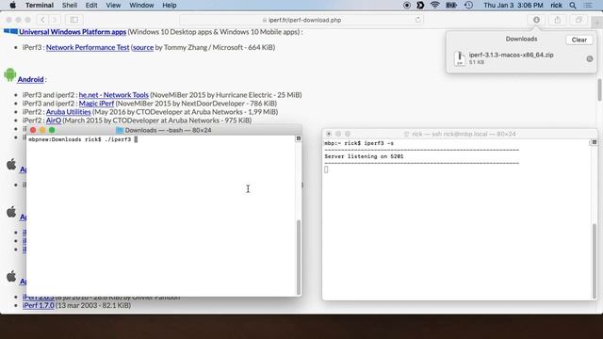Open he.net - Network Tools link

[113, 94]
